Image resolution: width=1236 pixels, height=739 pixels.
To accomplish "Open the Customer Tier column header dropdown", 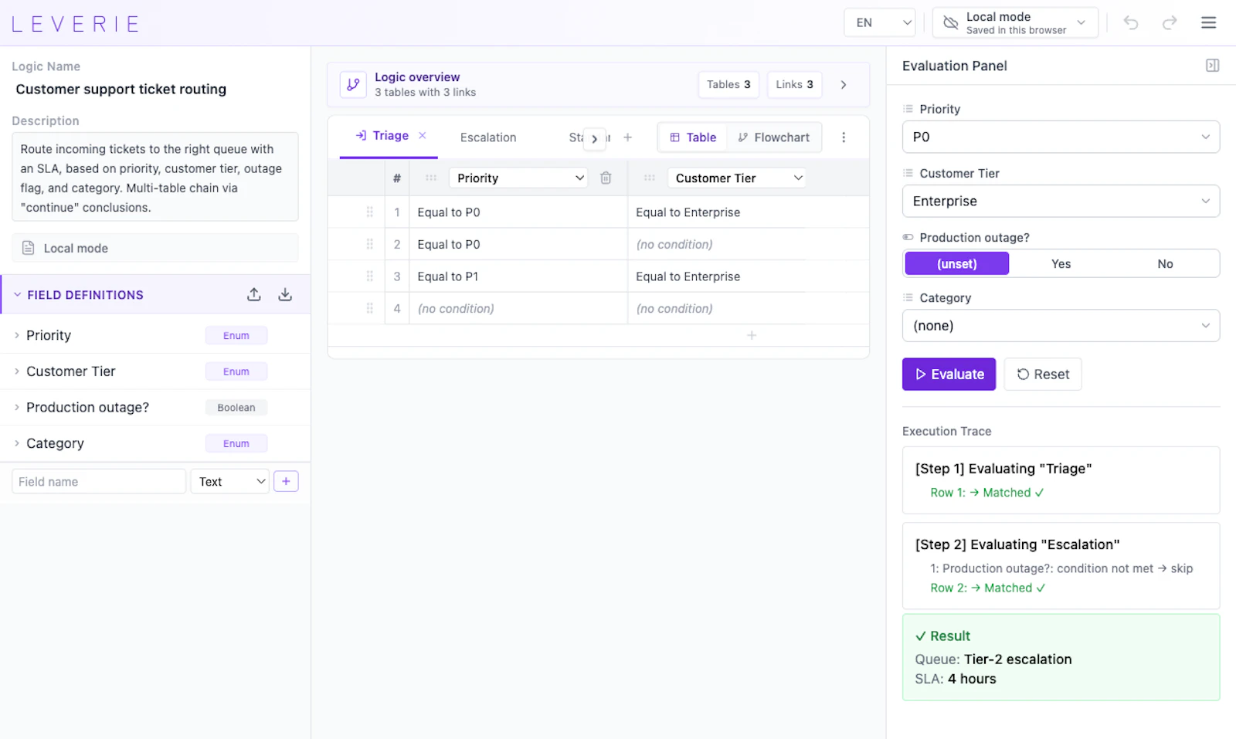I will click(737, 178).
